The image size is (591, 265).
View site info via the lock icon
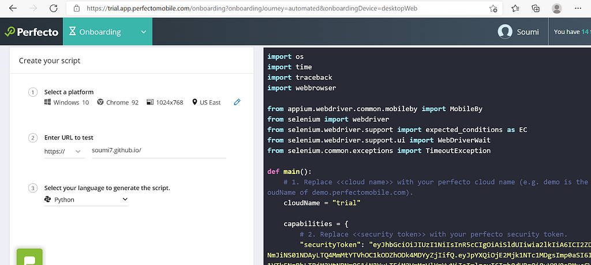[77, 8]
